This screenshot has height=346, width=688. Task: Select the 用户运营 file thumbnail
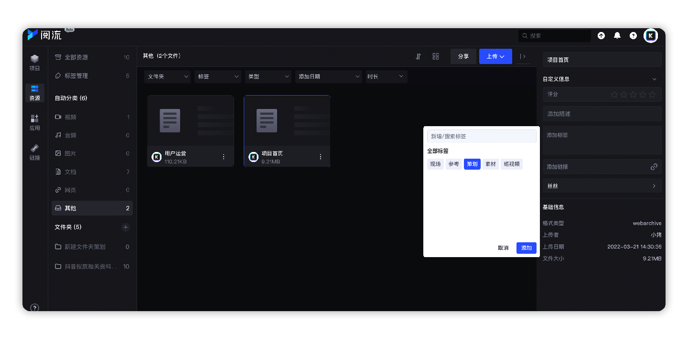pyautogui.click(x=191, y=120)
